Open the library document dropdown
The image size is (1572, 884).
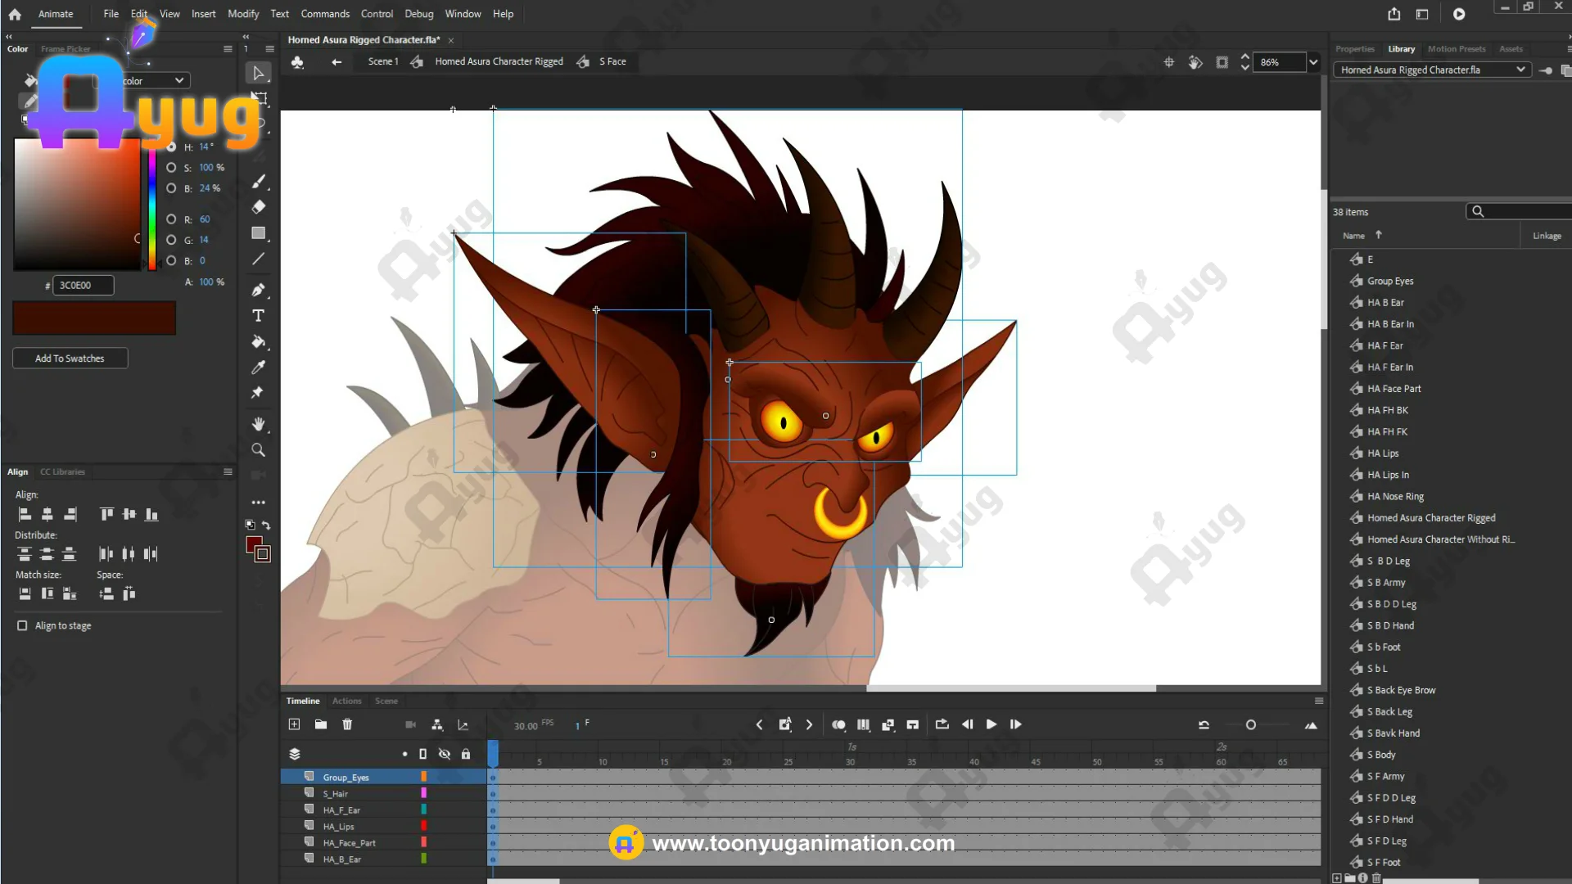click(1520, 70)
